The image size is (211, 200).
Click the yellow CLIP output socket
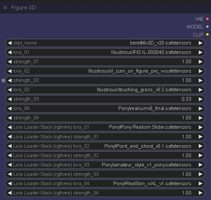coord(207,35)
